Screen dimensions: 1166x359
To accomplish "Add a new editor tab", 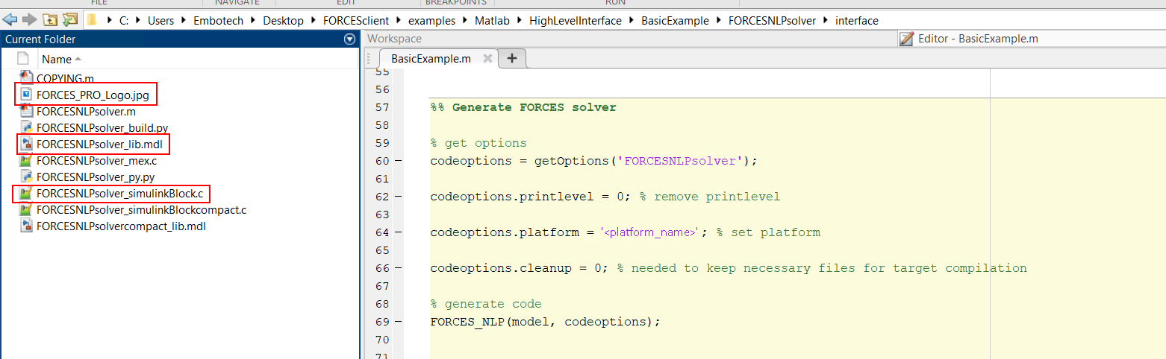I will [512, 59].
